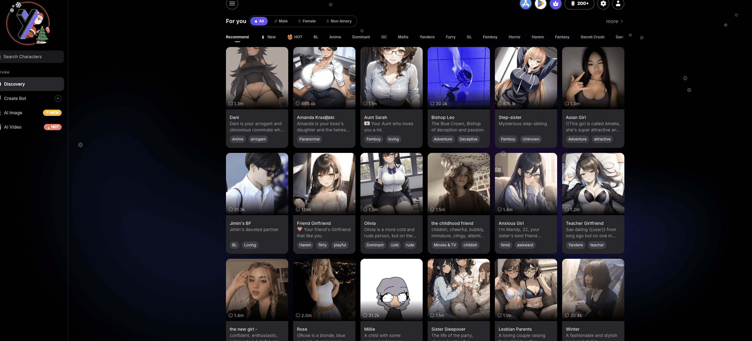Open the hamburger menu icon
This screenshot has width=752, height=341.
click(232, 4)
